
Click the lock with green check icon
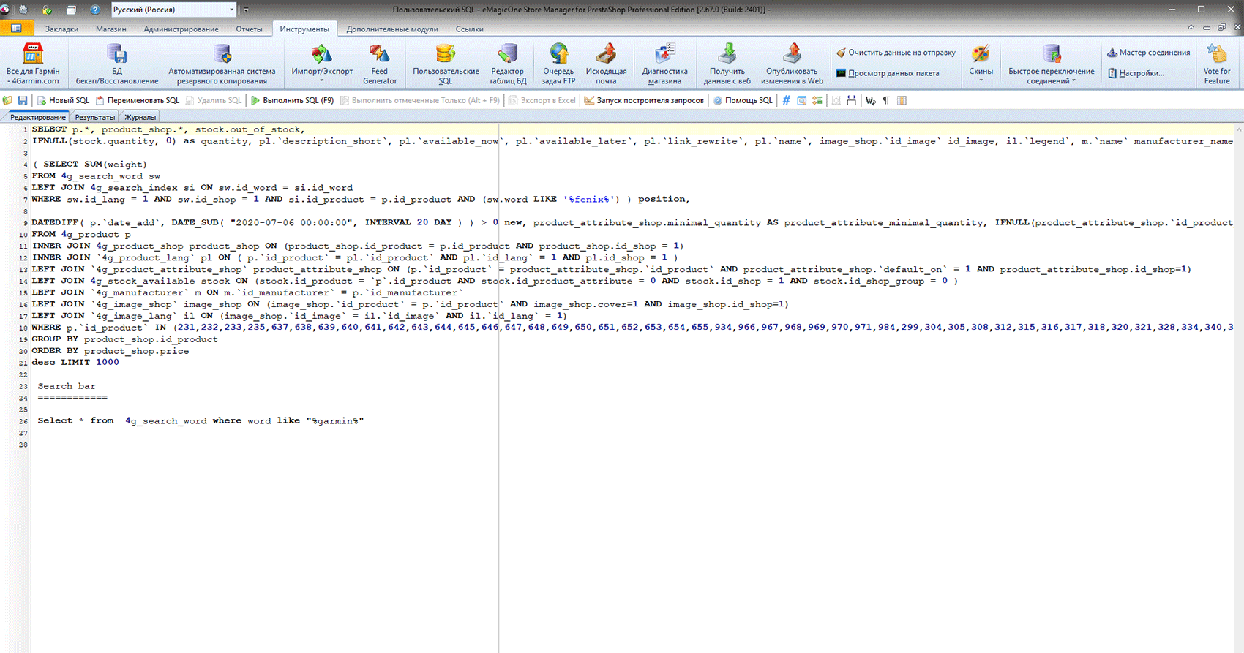[47, 10]
